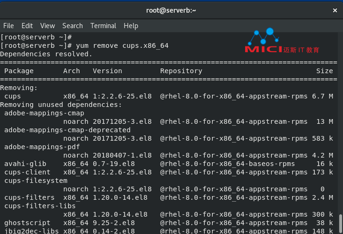Open the Help menu

131,26
